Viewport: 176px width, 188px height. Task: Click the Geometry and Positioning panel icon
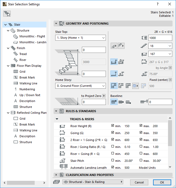(x=62, y=23)
